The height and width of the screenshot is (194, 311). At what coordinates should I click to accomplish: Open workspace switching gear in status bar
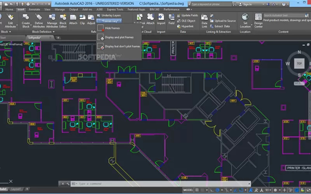coord(275,190)
